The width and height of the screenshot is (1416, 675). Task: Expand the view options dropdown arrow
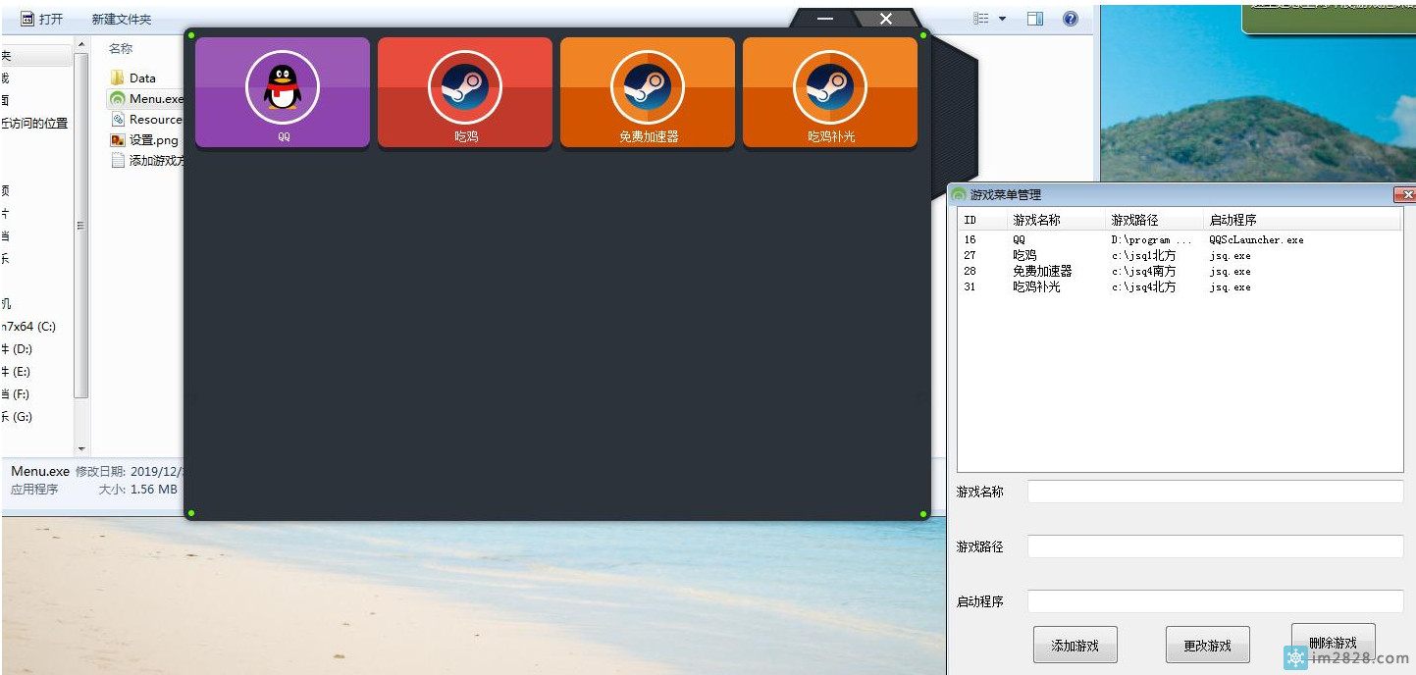pyautogui.click(x=1002, y=19)
